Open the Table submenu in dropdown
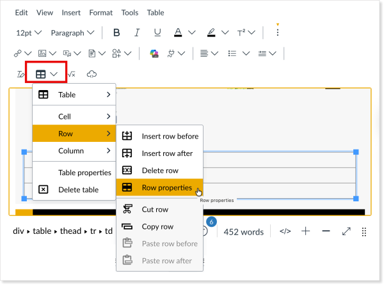The height and width of the screenshot is (285, 384). (74, 95)
